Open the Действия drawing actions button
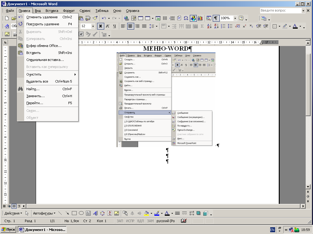The image size is (313, 234). click(x=13, y=213)
